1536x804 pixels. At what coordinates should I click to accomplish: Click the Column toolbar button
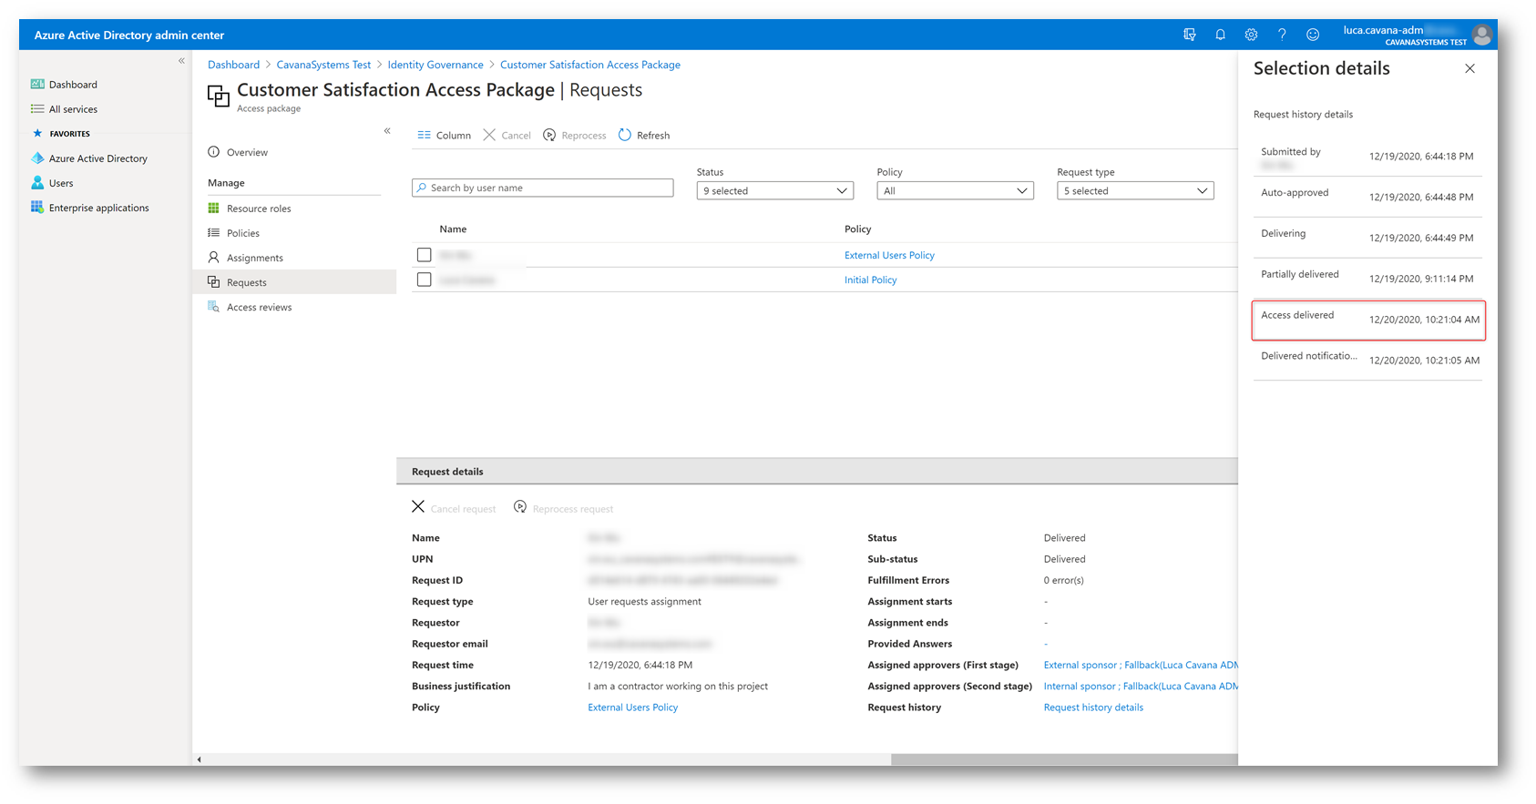point(444,135)
